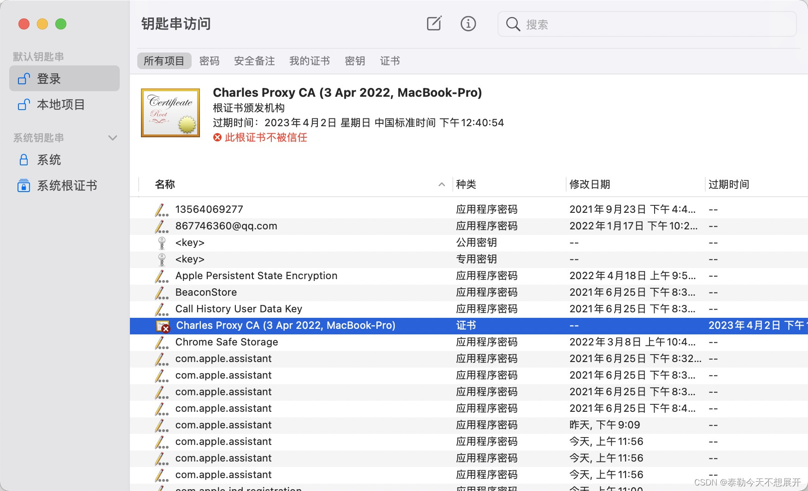
Task: Click pencil icon of Chrome Safe Storage
Action: pyautogui.click(x=161, y=342)
